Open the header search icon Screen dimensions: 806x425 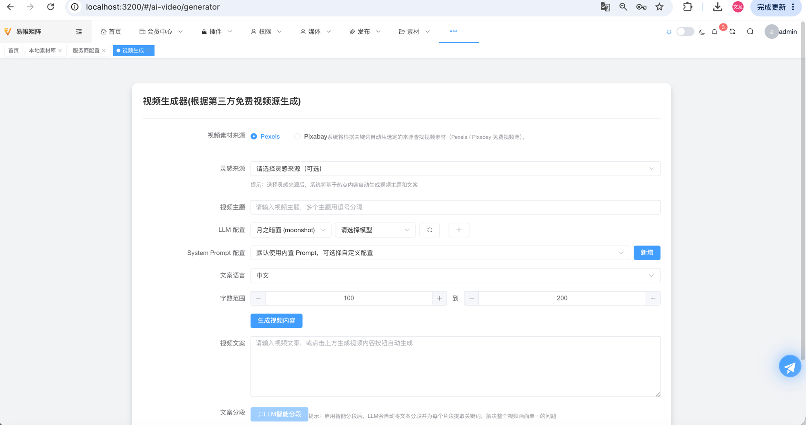750,31
